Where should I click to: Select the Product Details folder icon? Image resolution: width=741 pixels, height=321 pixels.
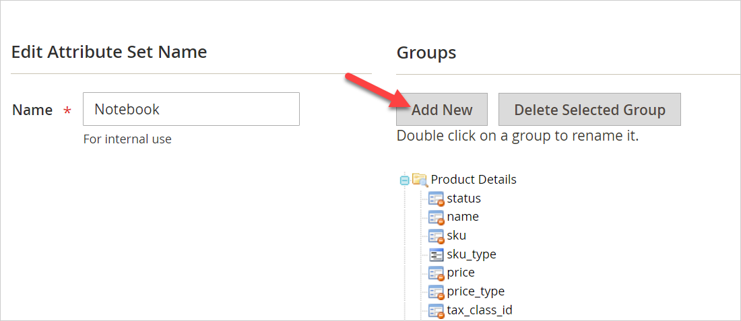(420, 180)
